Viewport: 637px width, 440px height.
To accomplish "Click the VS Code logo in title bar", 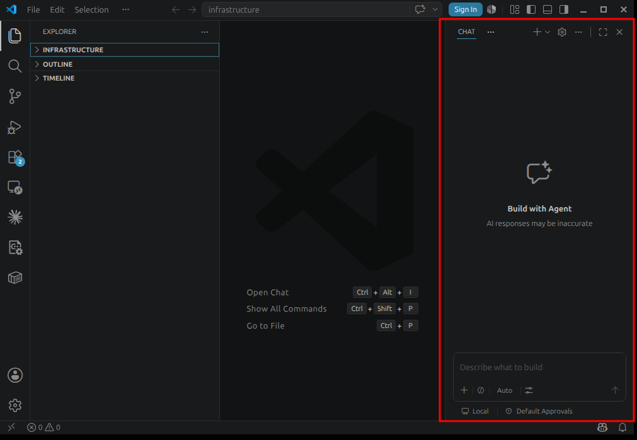I will click(11, 9).
